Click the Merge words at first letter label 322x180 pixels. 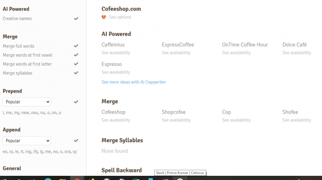(x=27, y=64)
